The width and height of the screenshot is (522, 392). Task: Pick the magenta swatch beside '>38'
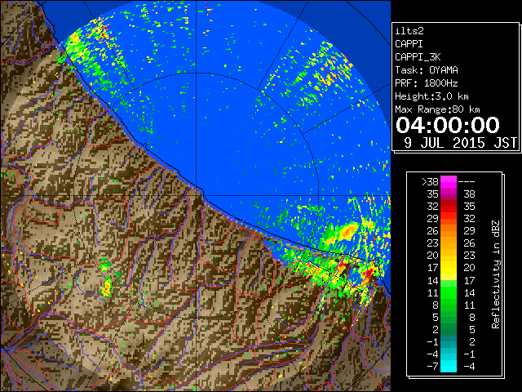(449, 182)
